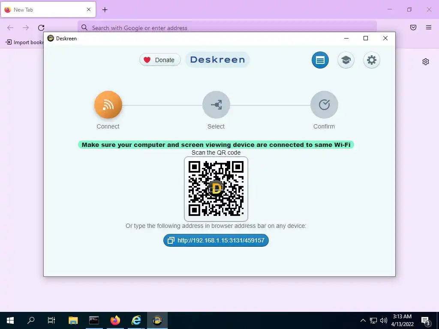Viewport: 439px width, 329px height.
Task: Open Command Prompt from taskbar
Action: (94, 320)
